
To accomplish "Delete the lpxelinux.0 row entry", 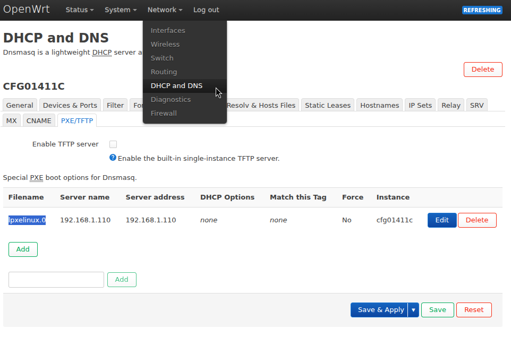I will [x=476, y=220].
